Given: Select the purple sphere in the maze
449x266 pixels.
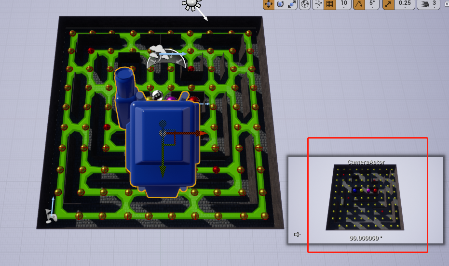Looking at the screenshot, I should pos(171,99).
